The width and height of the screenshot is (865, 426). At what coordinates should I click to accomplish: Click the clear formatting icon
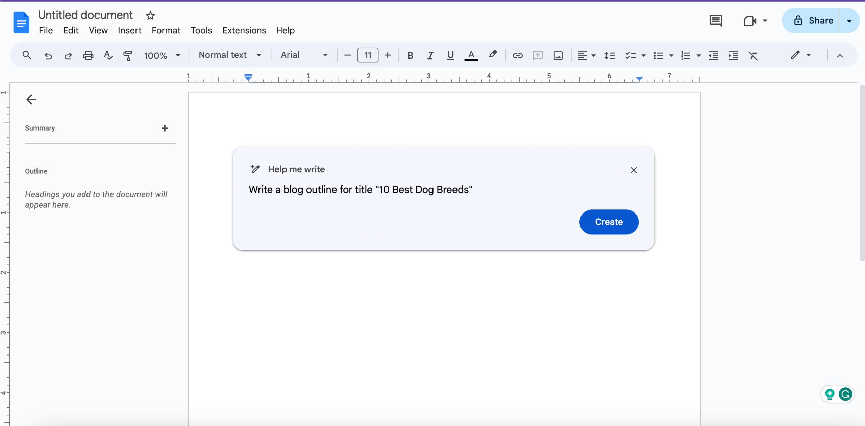point(753,55)
